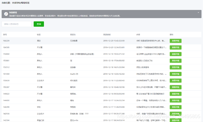Select serial number 151459
Viewport: 203px width, 122px height.
pyautogui.click(x=6, y=74)
